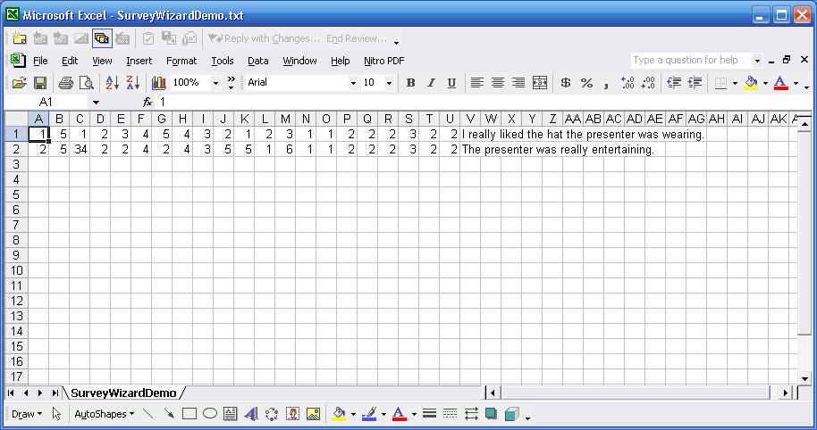Viewport: 817px width, 430px height.
Task: Open the font size dropdown
Action: pos(389,83)
